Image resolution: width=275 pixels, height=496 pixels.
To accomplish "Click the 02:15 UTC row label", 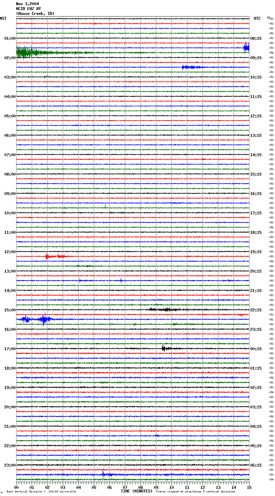I will pos(256,388).
